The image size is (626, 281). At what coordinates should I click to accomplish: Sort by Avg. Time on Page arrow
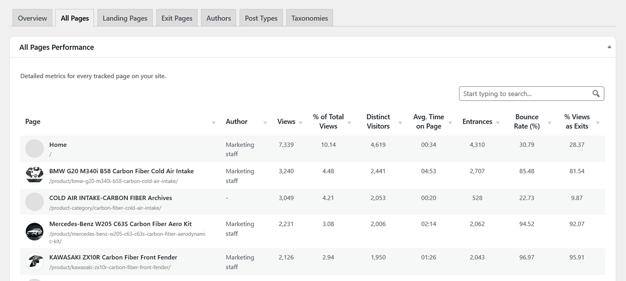tap(450, 123)
